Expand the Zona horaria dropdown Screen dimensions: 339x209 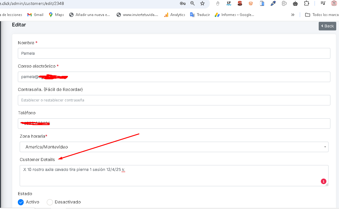pos(174,147)
